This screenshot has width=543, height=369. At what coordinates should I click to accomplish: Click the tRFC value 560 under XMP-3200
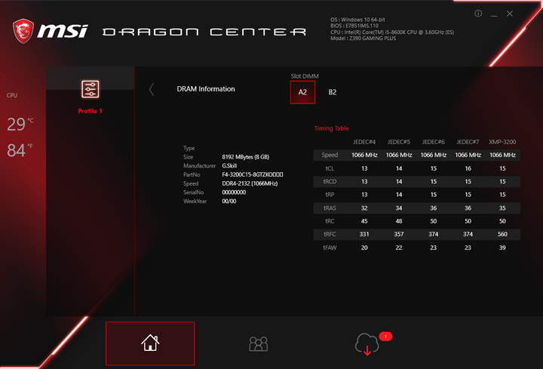pos(502,234)
